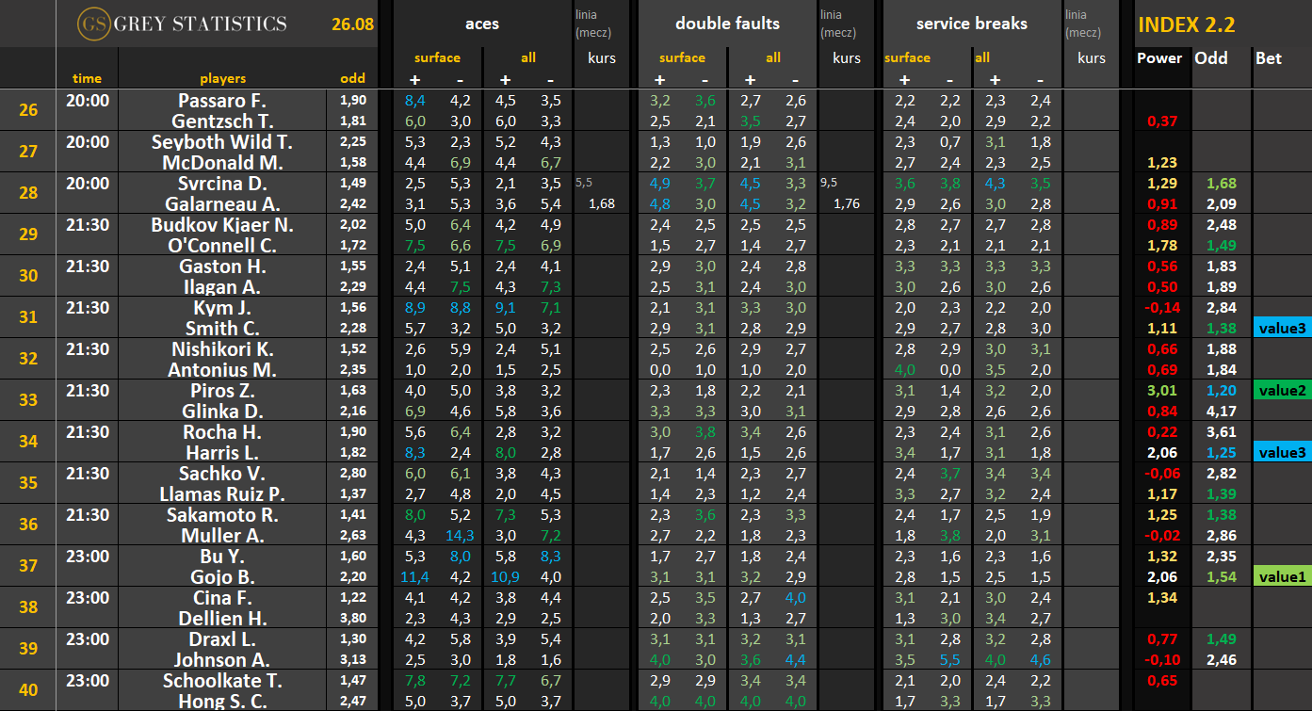The image size is (1312, 711).
Task: Select player Dellien H.
Action: 222,618
